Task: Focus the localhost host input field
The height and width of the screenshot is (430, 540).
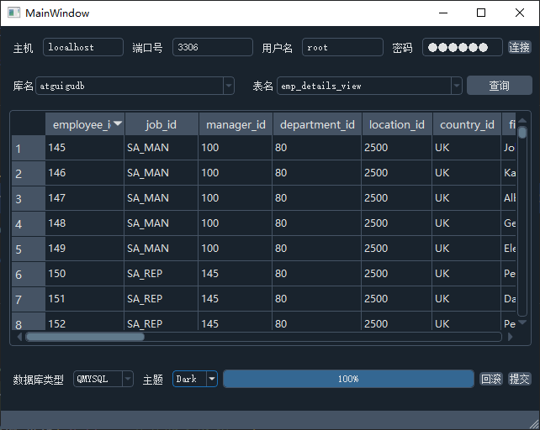Action: [x=83, y=47]
